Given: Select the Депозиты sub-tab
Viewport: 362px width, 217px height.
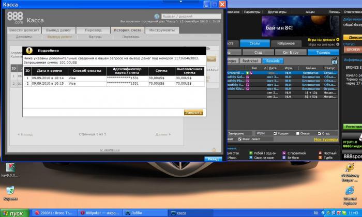Looking at the screenshot, I should point(24,37).
